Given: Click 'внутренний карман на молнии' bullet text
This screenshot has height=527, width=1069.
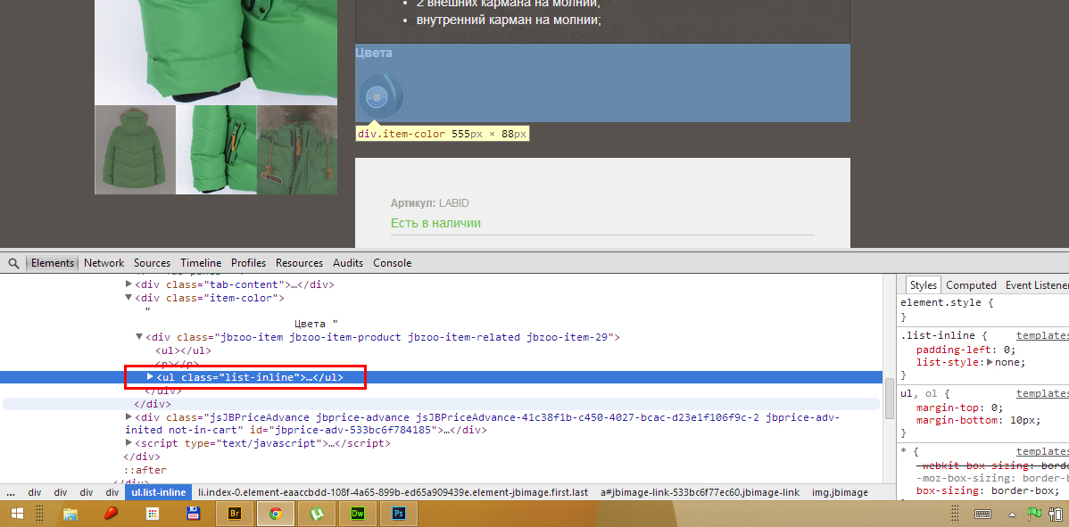Looking at the screenshot, I should [509, 19].
